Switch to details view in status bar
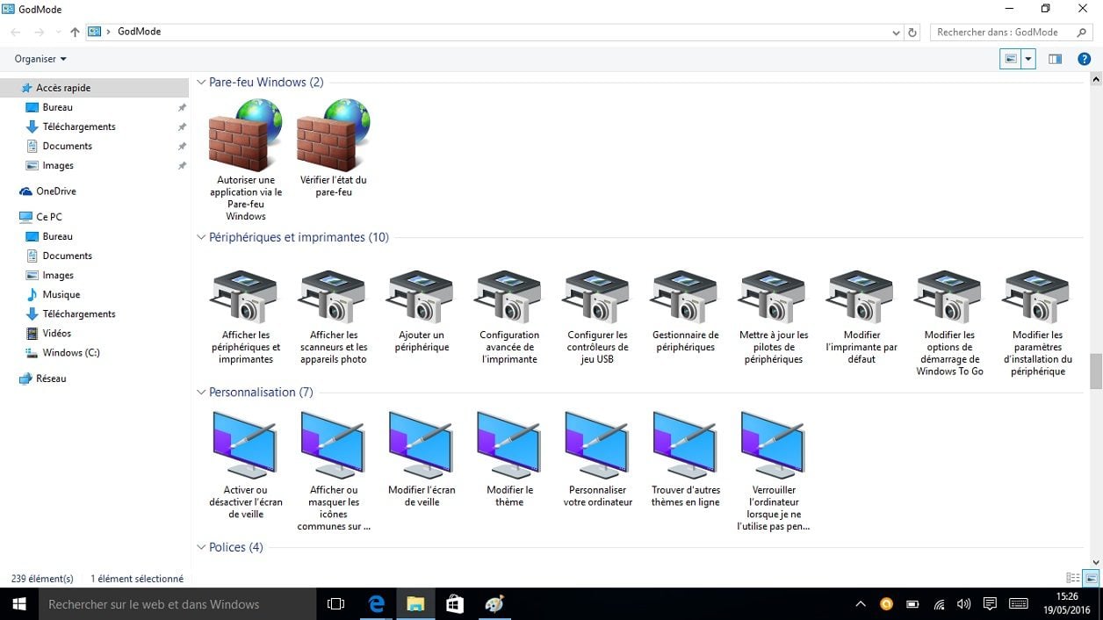The height and width of the screenshot is (620, 1103). 1072,578
